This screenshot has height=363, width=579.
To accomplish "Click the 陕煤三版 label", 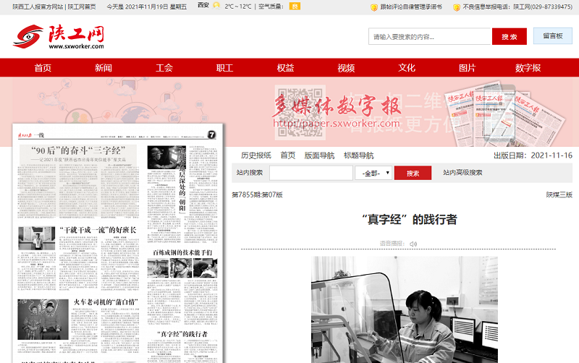I will pyautogui.click(x=559, y=195).
